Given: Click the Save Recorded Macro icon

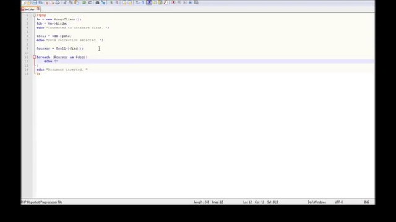Looking at the screenshot, I should pos(196,2).
